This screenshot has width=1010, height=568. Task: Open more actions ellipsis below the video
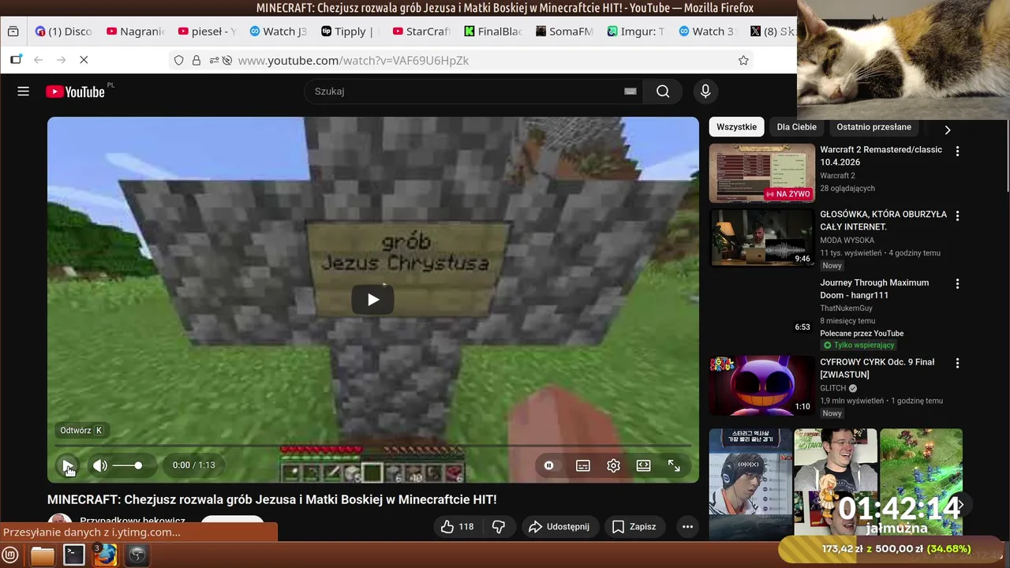687,526
